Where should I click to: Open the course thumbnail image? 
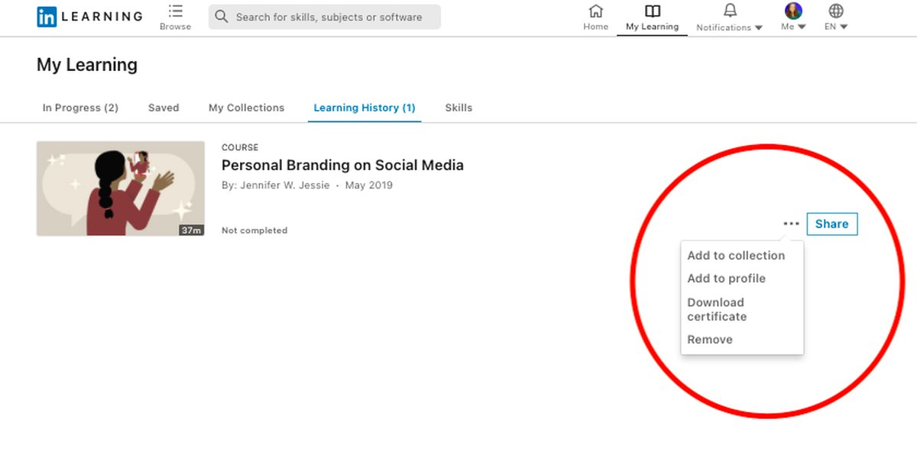[x=121, y=189]
